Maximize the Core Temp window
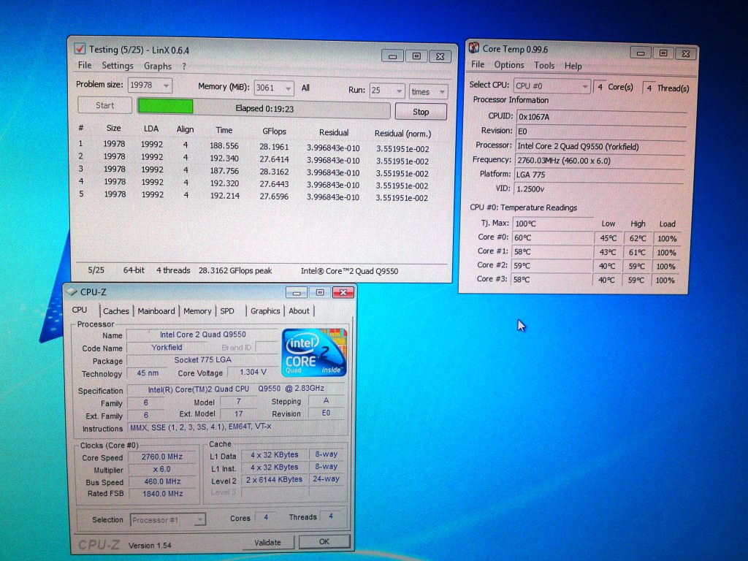The width and height of the screenshot is (748, 561). [663, 53]
